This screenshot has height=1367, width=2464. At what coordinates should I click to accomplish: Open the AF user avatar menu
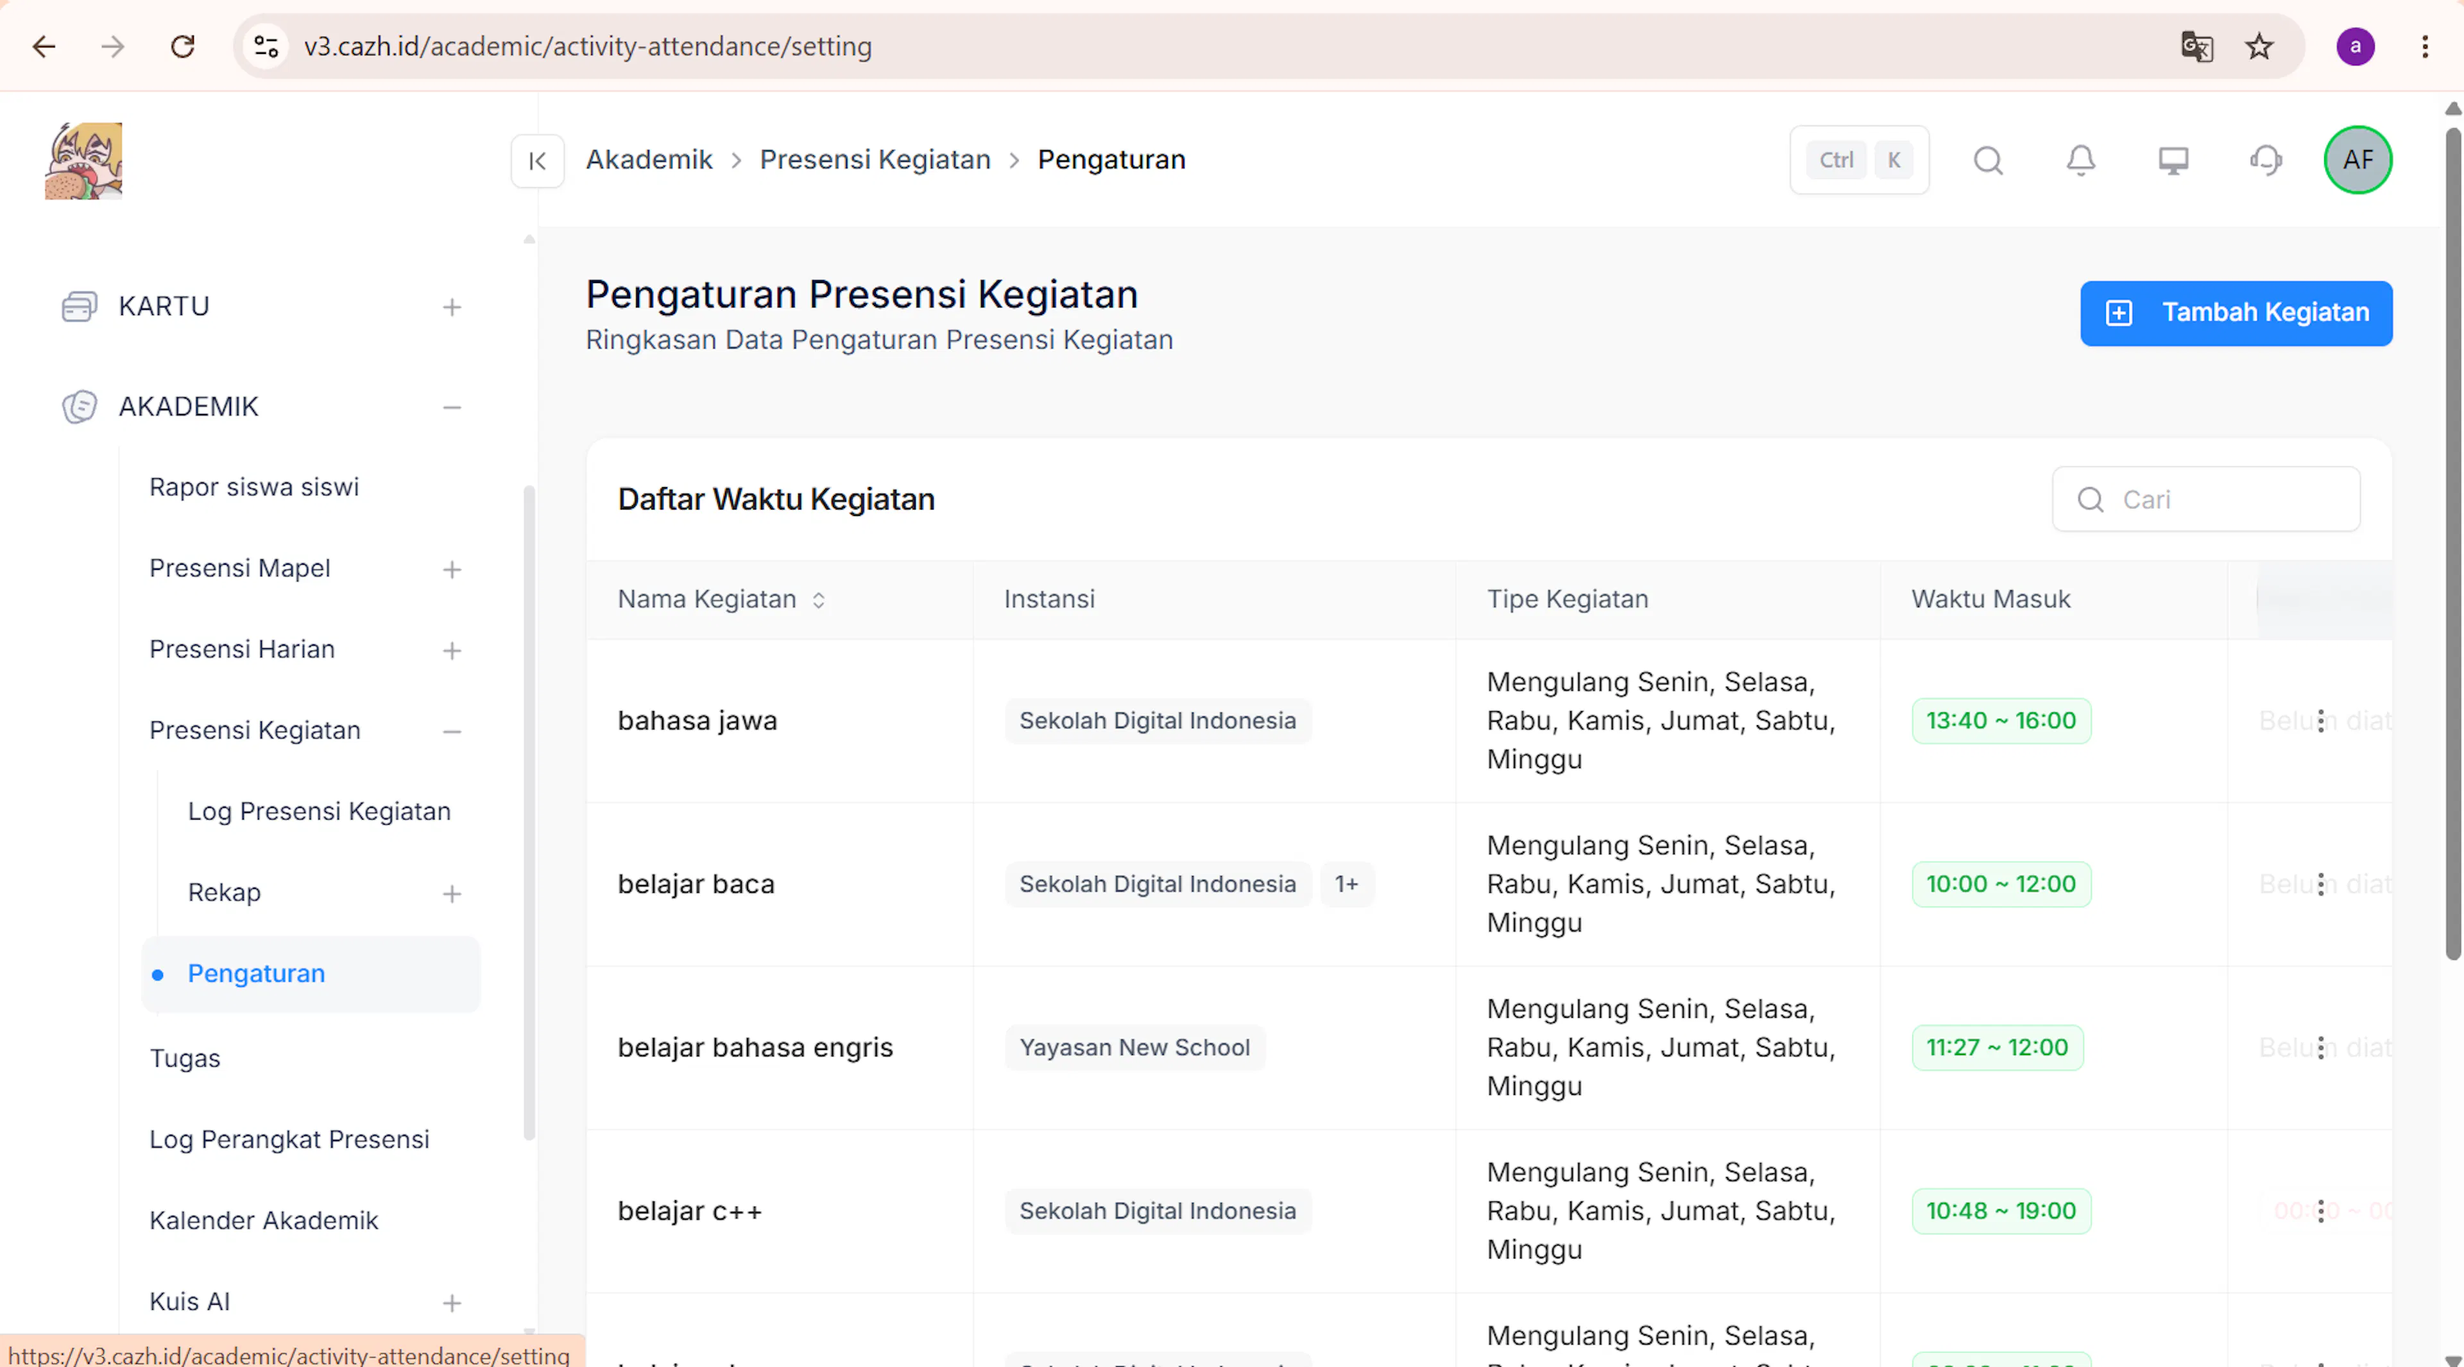coord(2358,160)
